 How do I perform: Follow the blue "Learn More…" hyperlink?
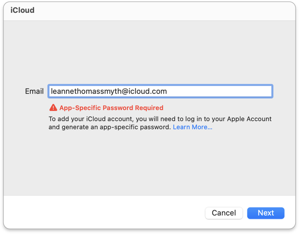coord(192,127)
